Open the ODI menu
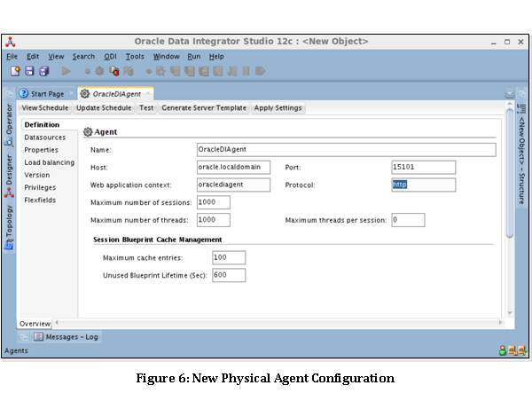 pyautogui.click(x=110, y=57)
